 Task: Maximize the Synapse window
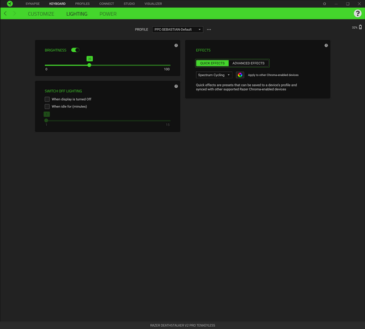click(x=348, y=4)
